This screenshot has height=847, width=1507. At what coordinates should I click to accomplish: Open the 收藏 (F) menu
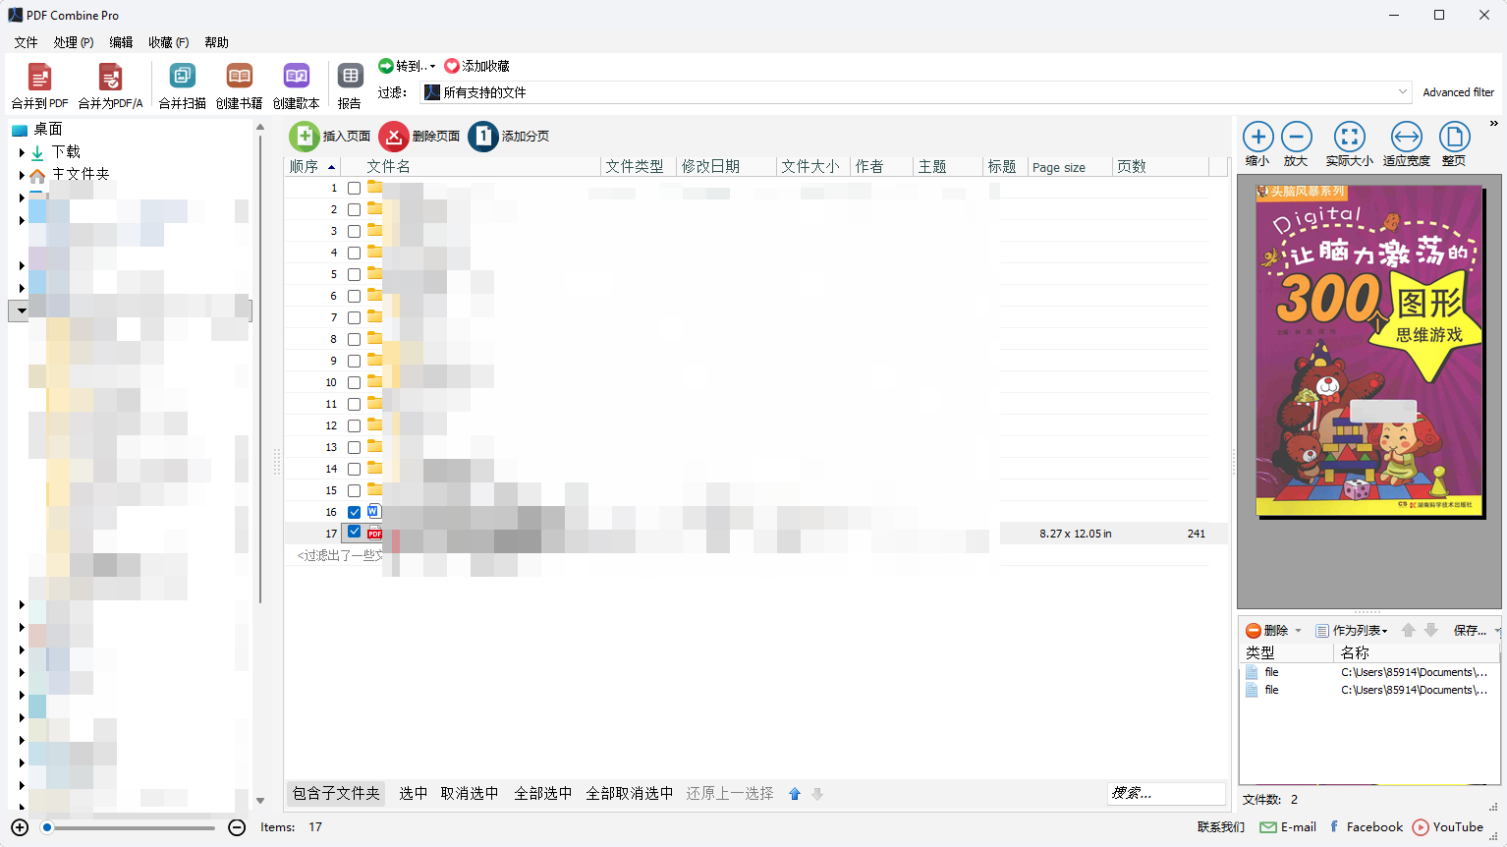[169, 42]
